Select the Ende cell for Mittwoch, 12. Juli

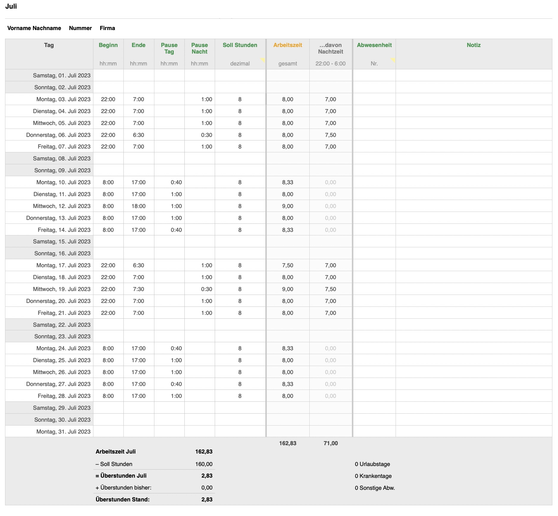(139, 206)
